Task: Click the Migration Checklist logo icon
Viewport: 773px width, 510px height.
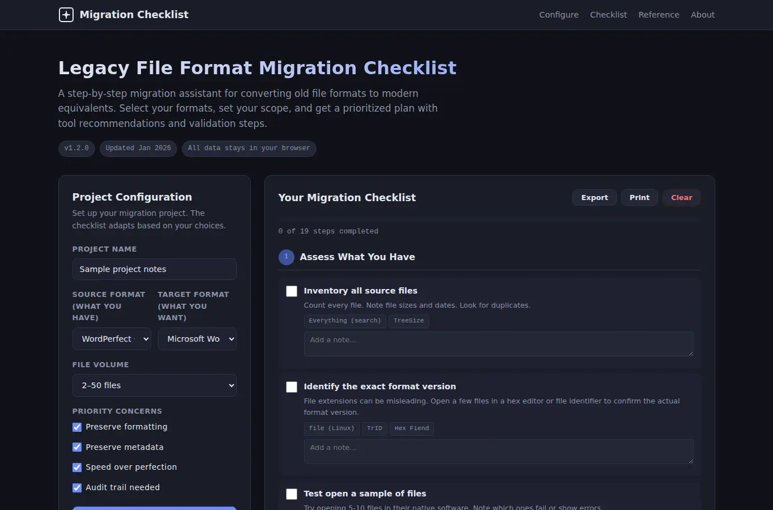Action: [x=66, y=15]
